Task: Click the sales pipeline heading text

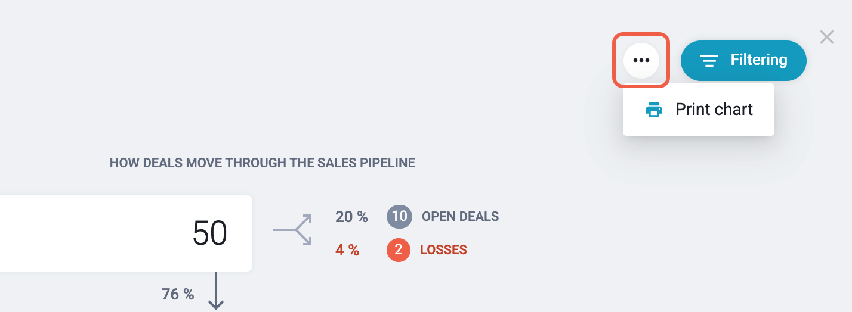Action: pos(263,163)
